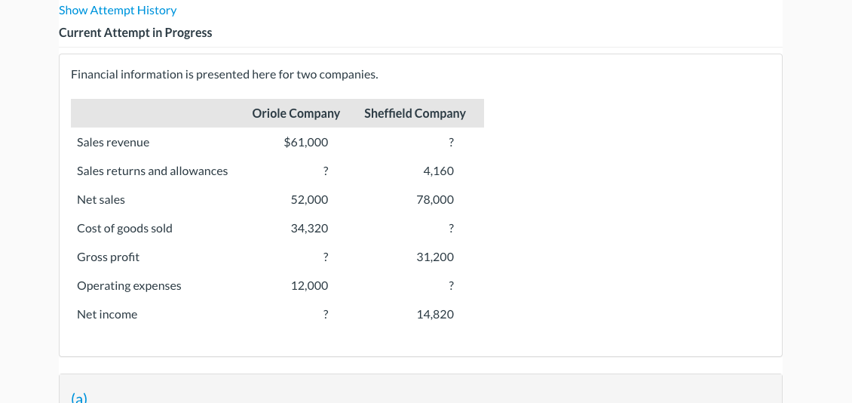Click the Oriole Company column header

(x=296, y=113)
